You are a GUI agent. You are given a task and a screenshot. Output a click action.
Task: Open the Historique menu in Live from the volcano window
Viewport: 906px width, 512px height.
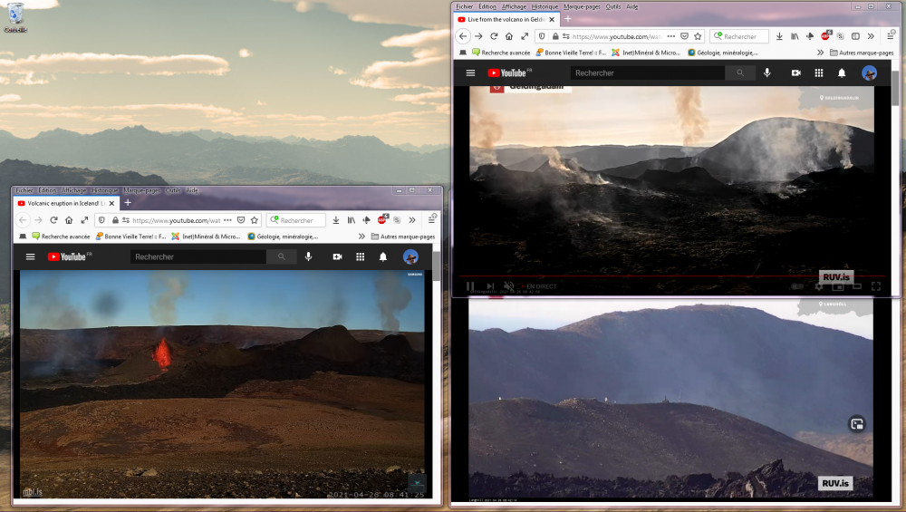(545, 6)
